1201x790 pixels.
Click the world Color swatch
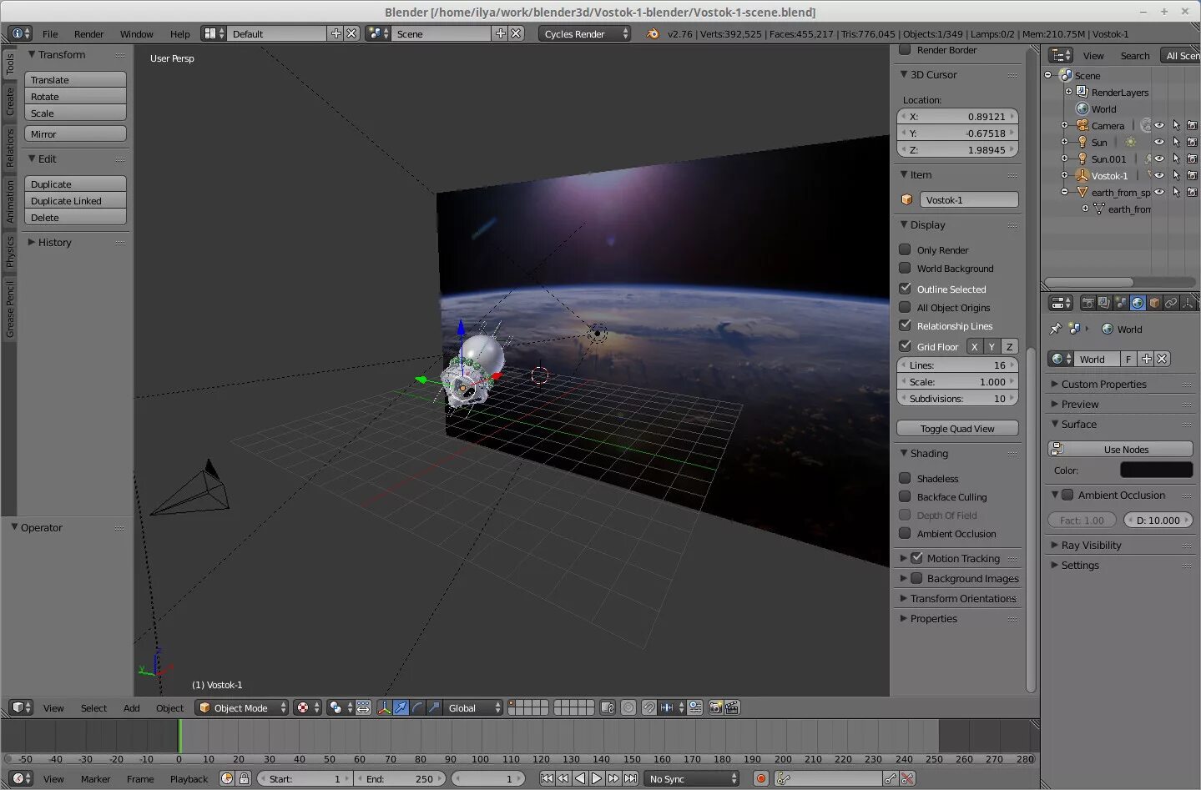[x=1156, y=470]
